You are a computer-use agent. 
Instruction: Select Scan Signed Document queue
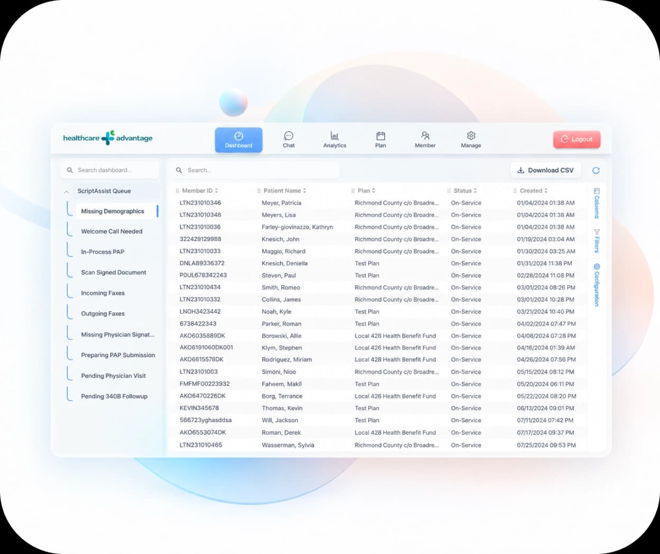pos(114,273)
